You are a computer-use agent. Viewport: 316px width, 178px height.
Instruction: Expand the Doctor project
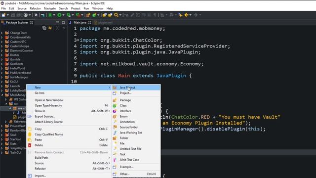(x=2, y=55)
